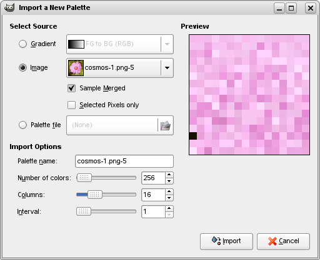This screenshot has height=260, width=320.
Task: Click the cosmos flower image thumbnail
Action: point(76,68)
